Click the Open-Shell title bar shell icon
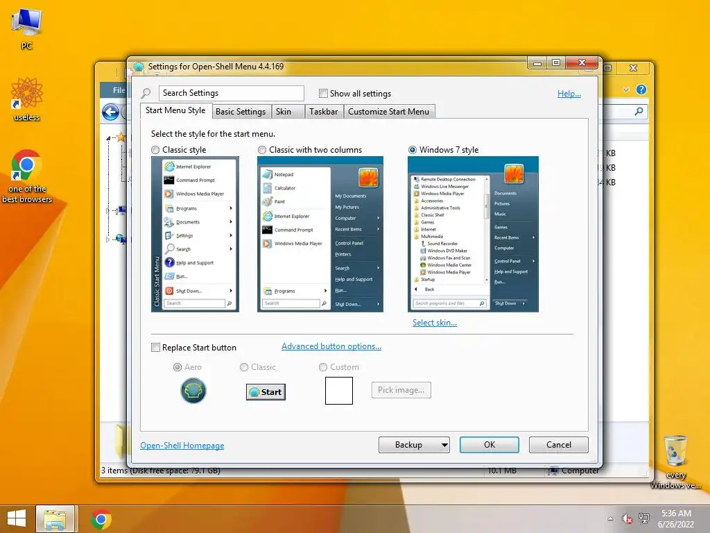The image size is (710, 533). [139, 67]
